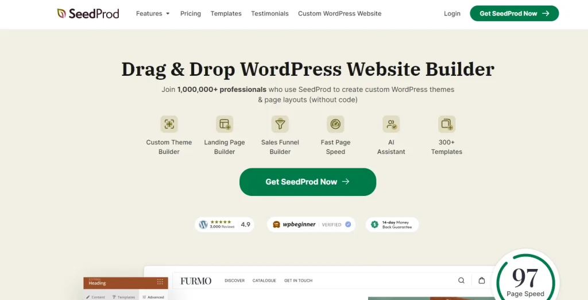Screen dimensions: 588x300
Task: Click the 14-day Money Back Guarantee text
Action: point(397,225)
